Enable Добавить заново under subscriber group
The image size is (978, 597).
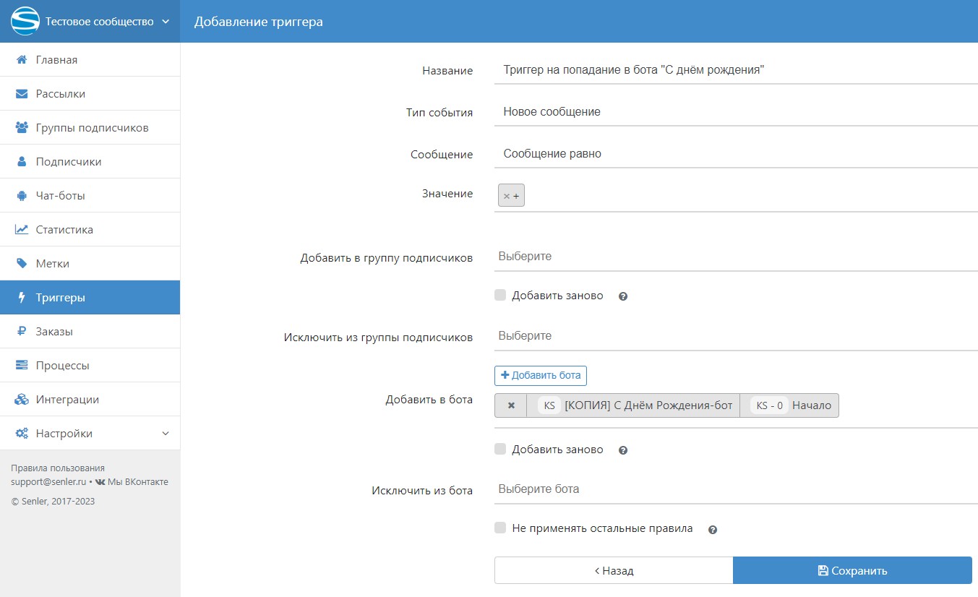tap(500, 295)
